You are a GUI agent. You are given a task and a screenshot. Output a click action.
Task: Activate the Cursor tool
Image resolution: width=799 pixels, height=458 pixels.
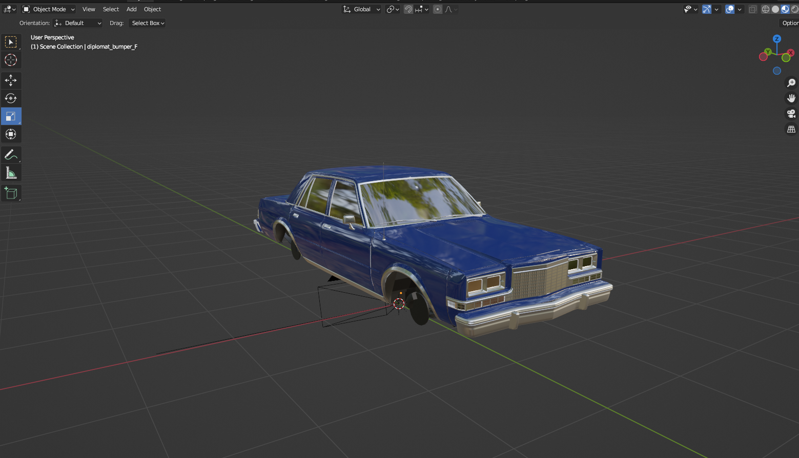[x=11, y=60]
